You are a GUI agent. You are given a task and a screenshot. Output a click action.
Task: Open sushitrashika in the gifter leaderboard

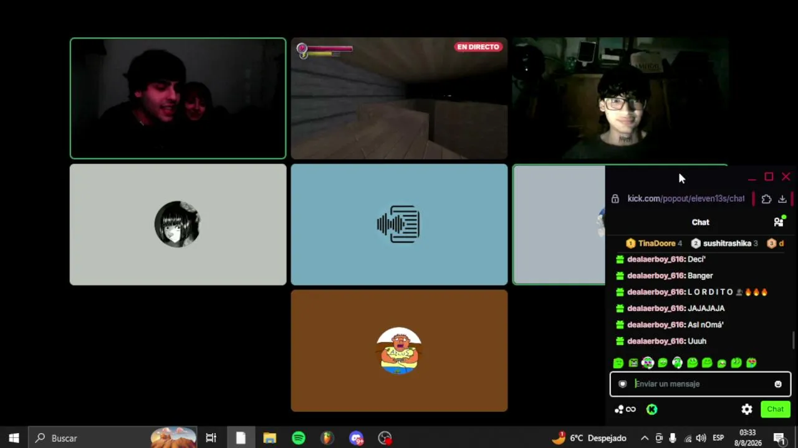pyautogui.click(x=724, y=243)
